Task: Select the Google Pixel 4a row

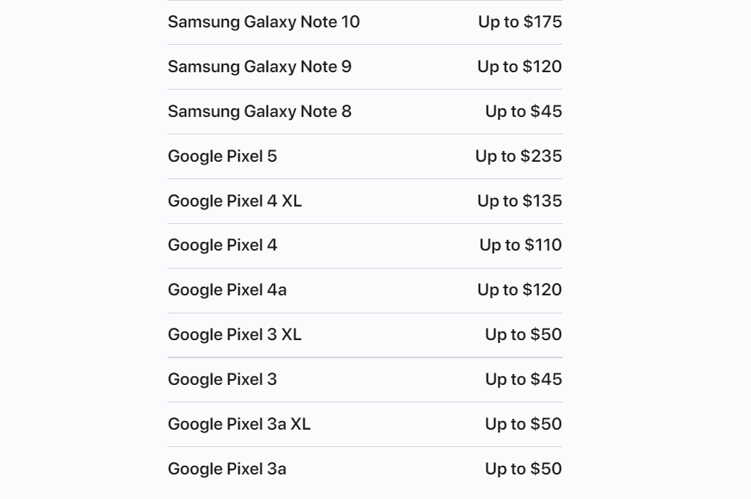Action: [x=365, y=291]
